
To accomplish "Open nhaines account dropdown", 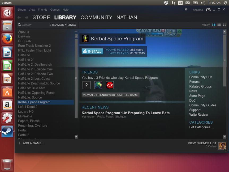I will [198, 10].
